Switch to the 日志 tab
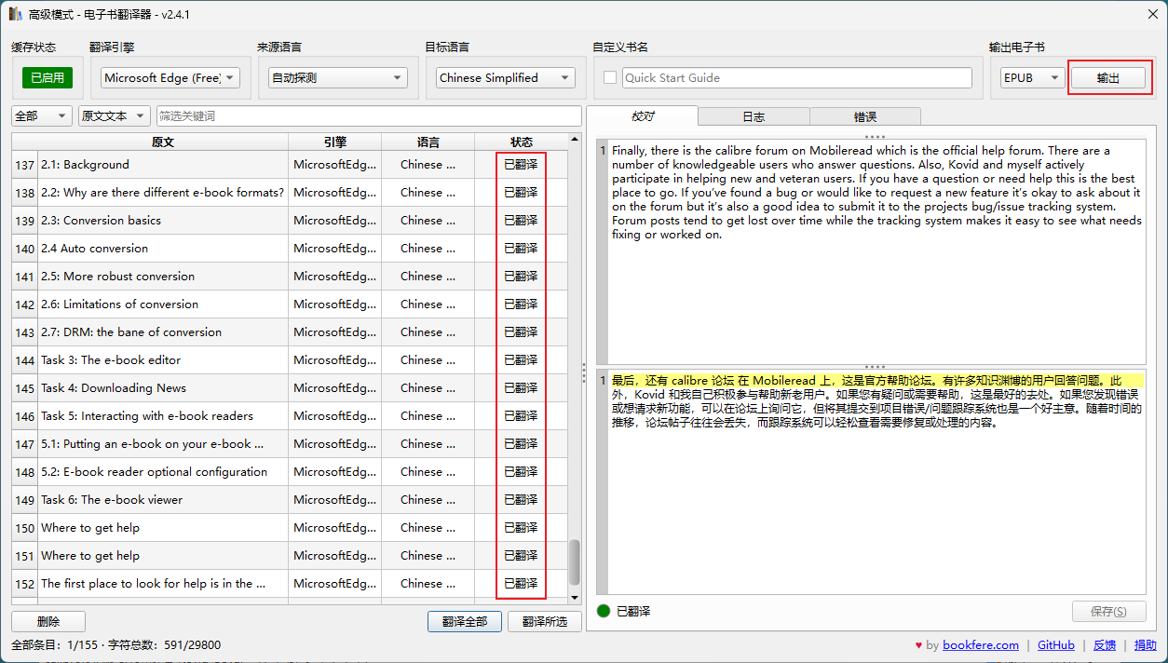This screenshot has height=663, width=1168. coord(754,116)
